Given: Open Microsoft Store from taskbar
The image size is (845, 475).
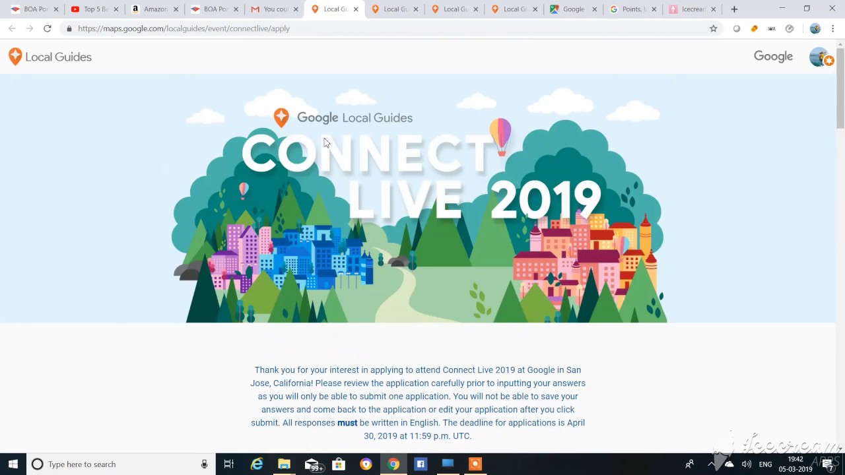Looking at the screenshot, I should [339, 464].
